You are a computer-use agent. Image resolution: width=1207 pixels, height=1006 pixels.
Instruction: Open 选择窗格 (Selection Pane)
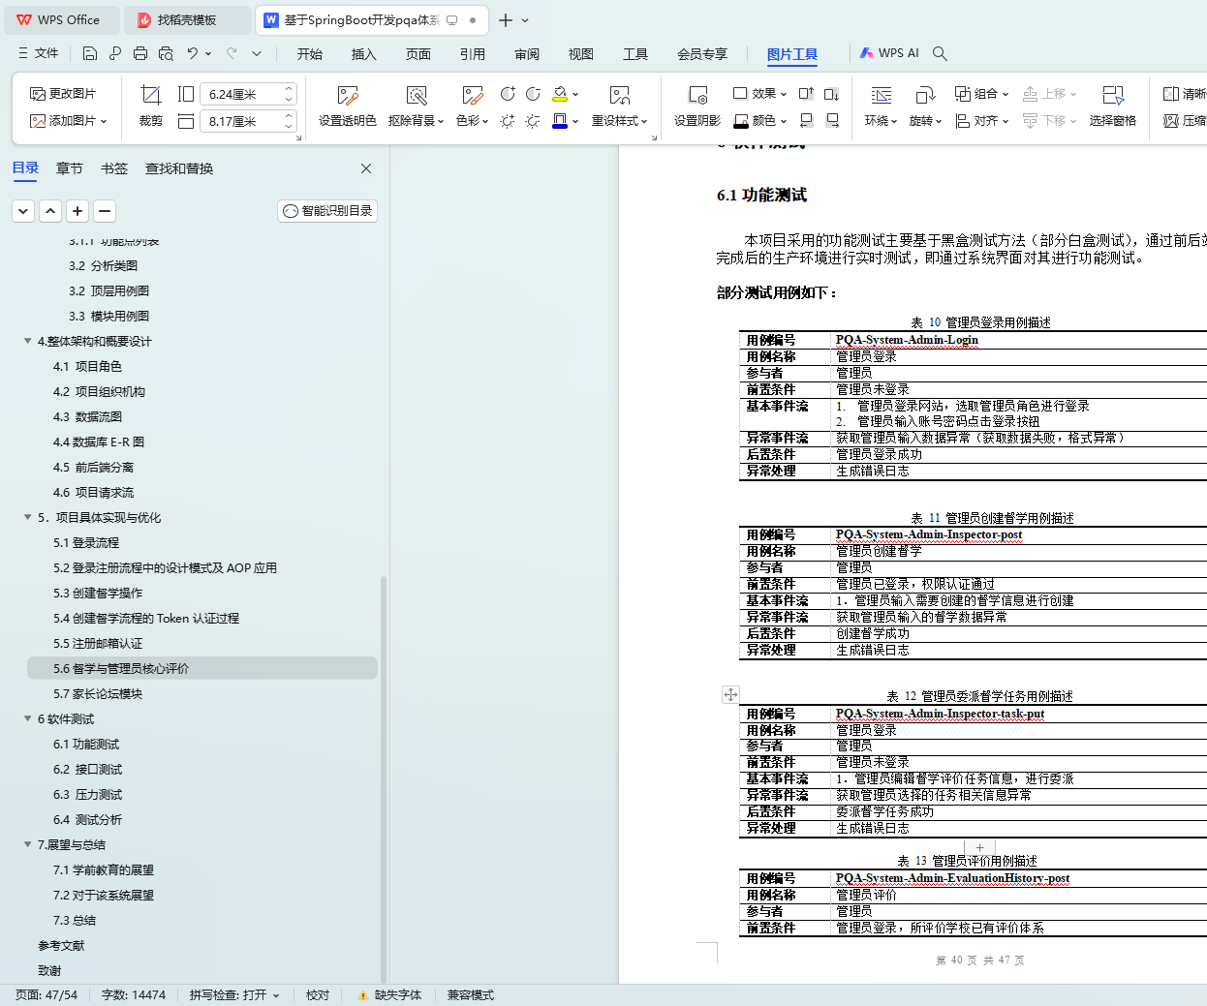tap(1112, 107)
